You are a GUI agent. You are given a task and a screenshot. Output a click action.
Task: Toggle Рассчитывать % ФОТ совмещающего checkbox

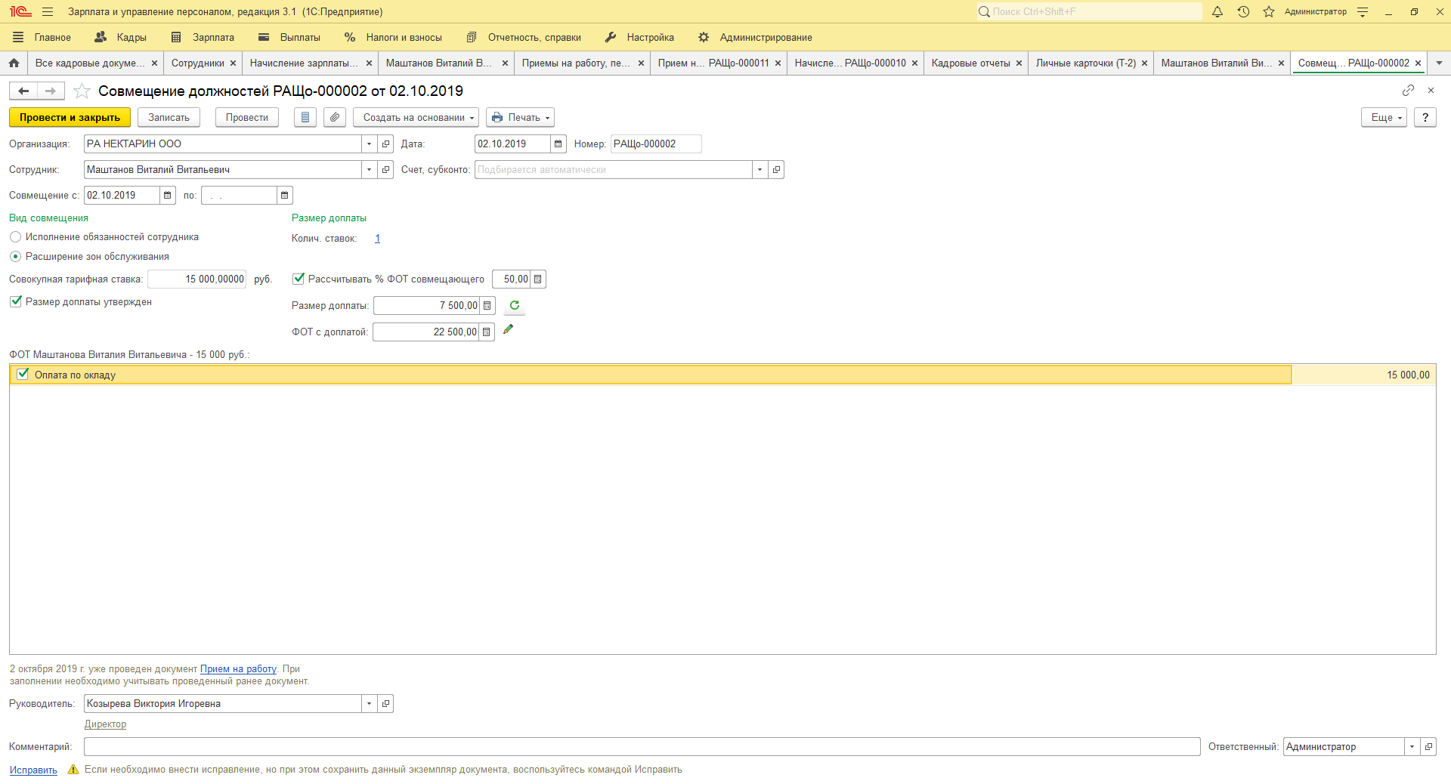pyautogui.click(x=299, y=279)
